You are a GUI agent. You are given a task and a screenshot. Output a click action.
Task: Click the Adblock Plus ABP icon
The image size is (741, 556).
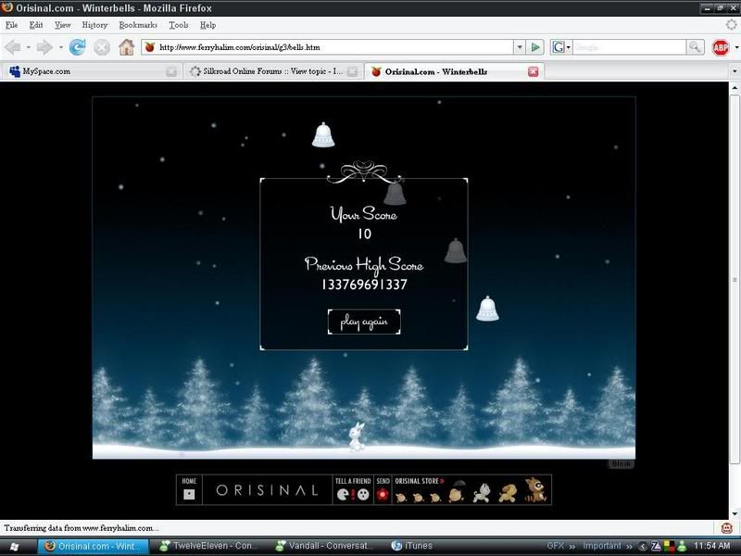click(x=721, y=47)
